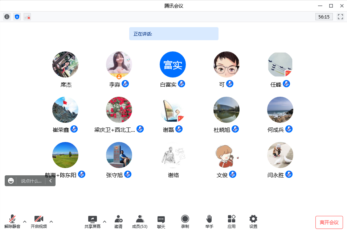Click the blue security shield icon

tap(17, 17)
